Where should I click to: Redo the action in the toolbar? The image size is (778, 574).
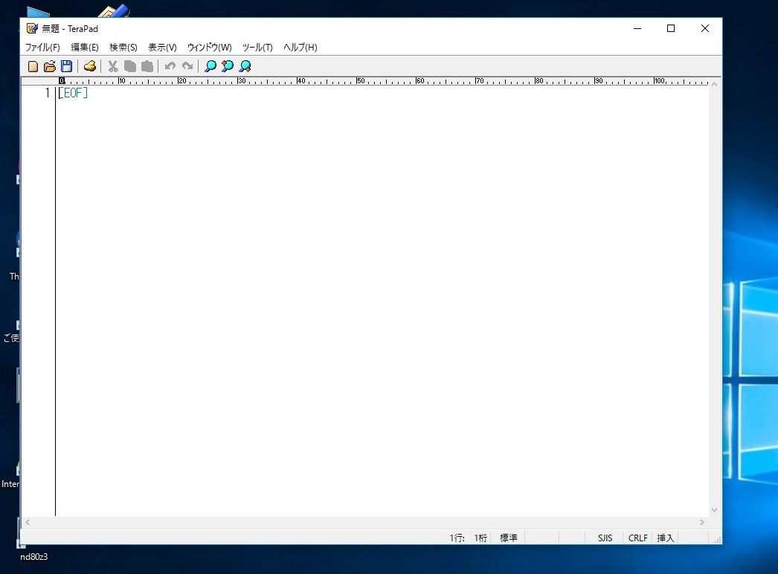[x=187, y=66]
